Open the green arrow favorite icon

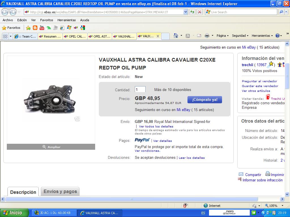tap(49, 28)
